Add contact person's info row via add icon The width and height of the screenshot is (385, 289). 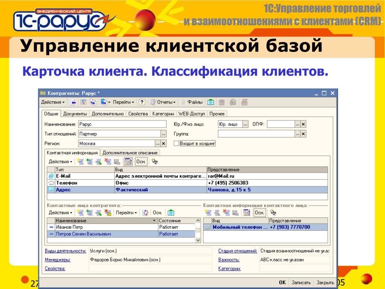point(208,213)
